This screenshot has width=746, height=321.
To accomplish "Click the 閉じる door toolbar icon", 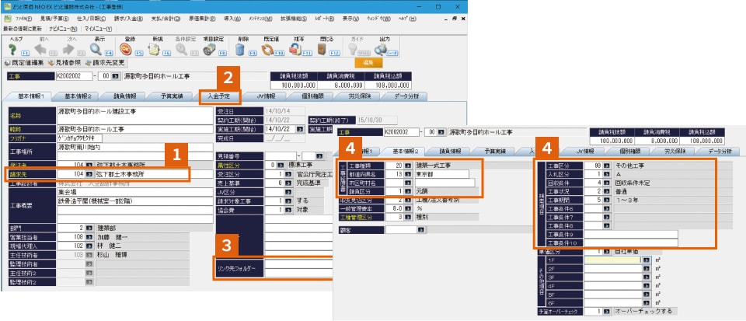I will 322,50.
